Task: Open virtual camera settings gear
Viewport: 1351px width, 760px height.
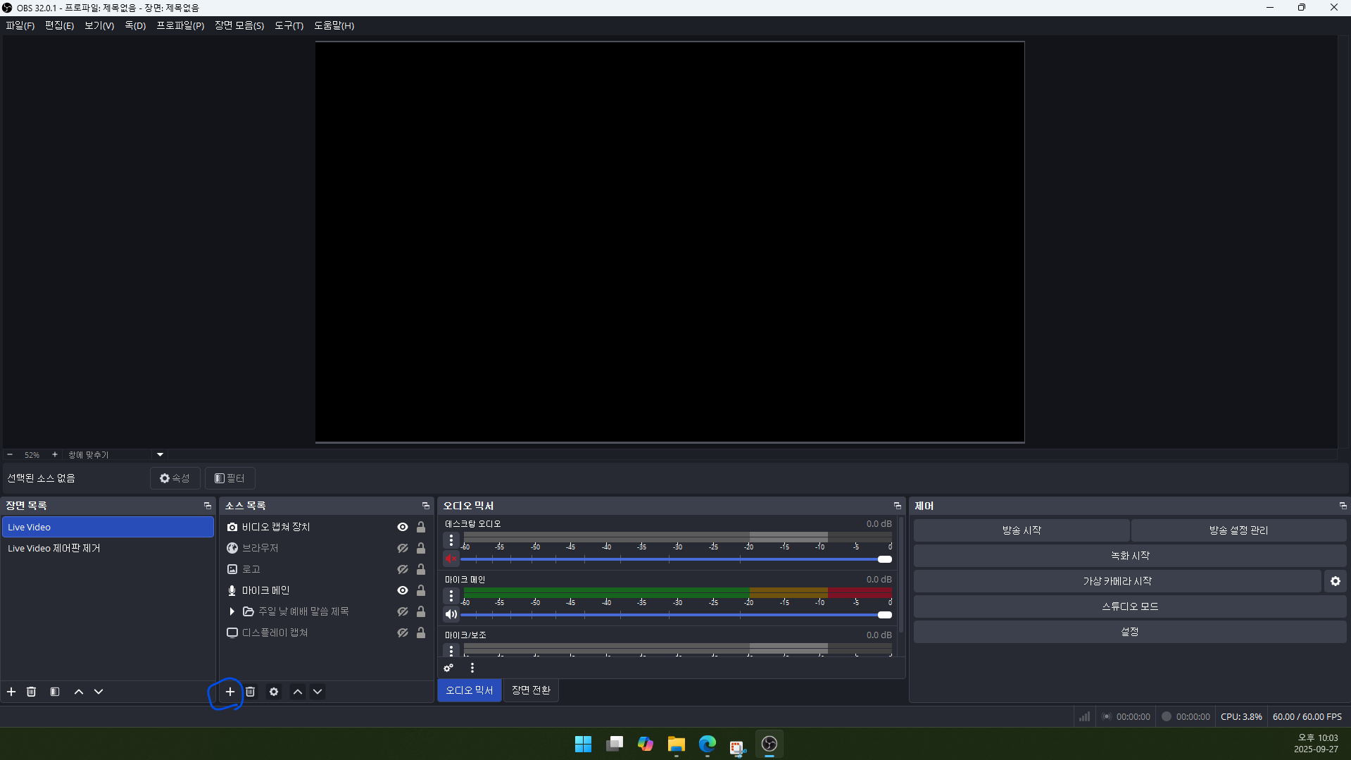Action: coord(1335,581)
